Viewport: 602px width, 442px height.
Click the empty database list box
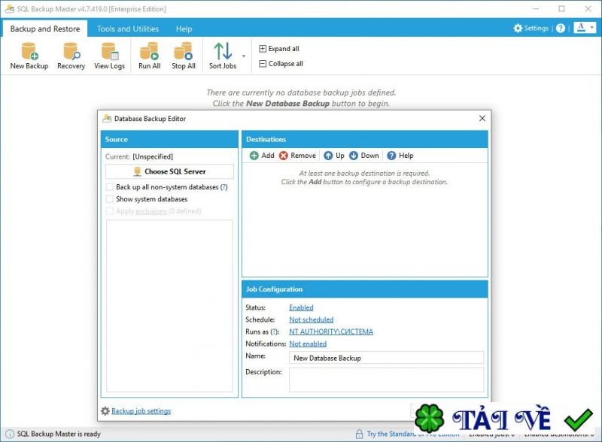point(169,306)
